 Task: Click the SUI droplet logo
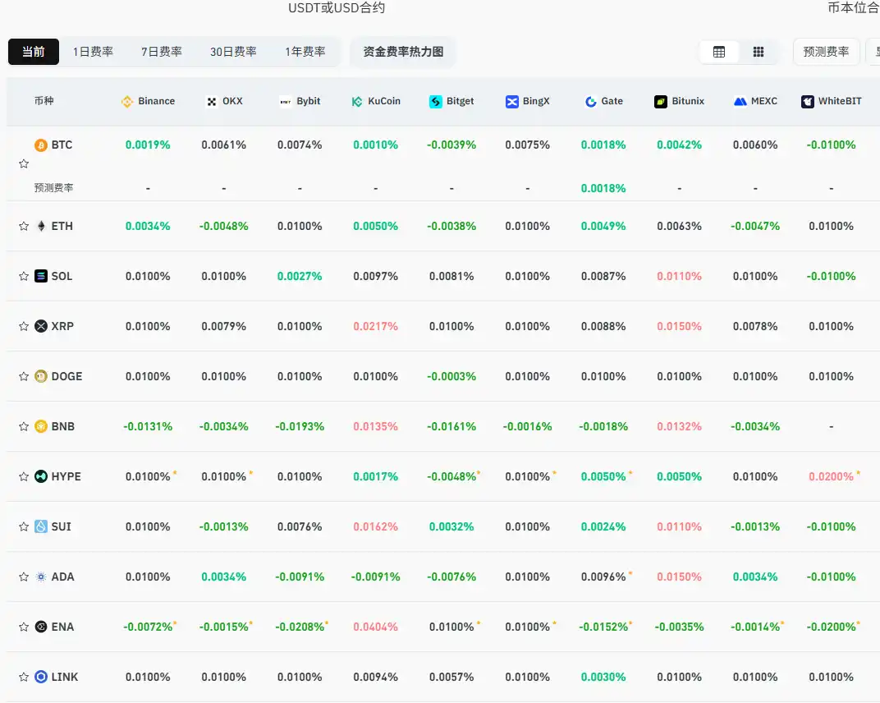[41, 526]
